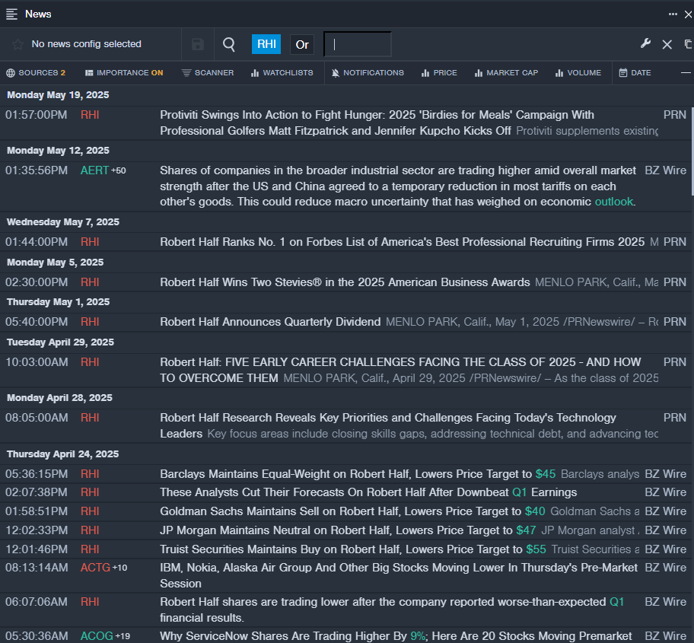The height and width of the screenshot is (643, 694).
Task: Open settings with the wrench icon
Action: click(x=645, y=44)
